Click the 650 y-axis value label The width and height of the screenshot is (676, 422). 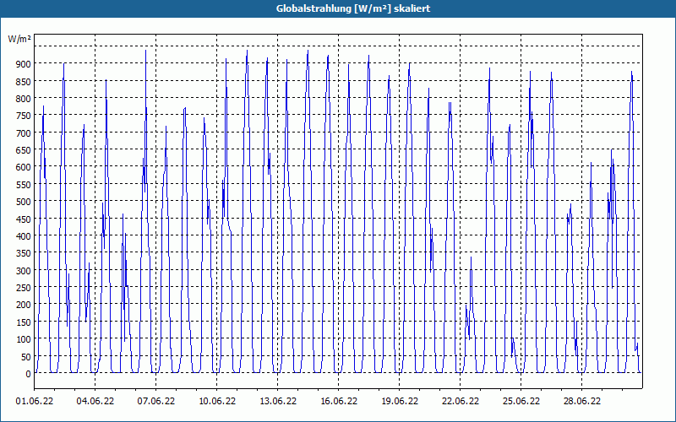pos(25,150)
